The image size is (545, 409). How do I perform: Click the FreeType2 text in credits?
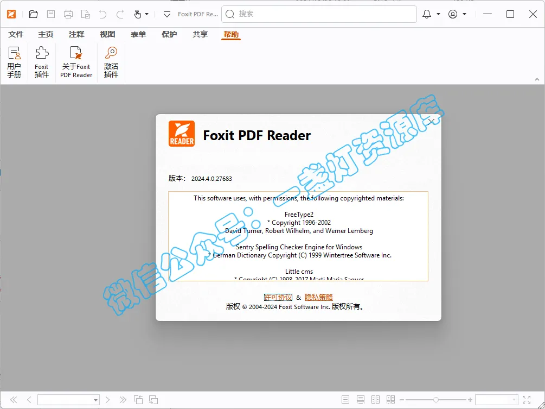click(x=299, y=215)
